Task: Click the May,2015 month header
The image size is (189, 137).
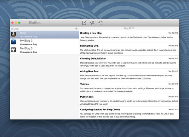Action: tap(129, 28)
